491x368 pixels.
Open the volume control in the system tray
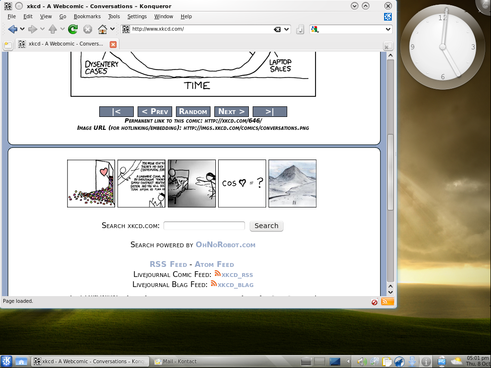362,362
